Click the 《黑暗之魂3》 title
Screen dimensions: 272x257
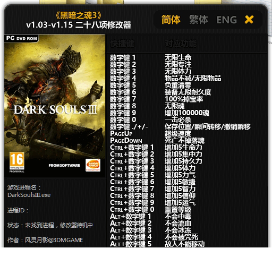point(79,15)
